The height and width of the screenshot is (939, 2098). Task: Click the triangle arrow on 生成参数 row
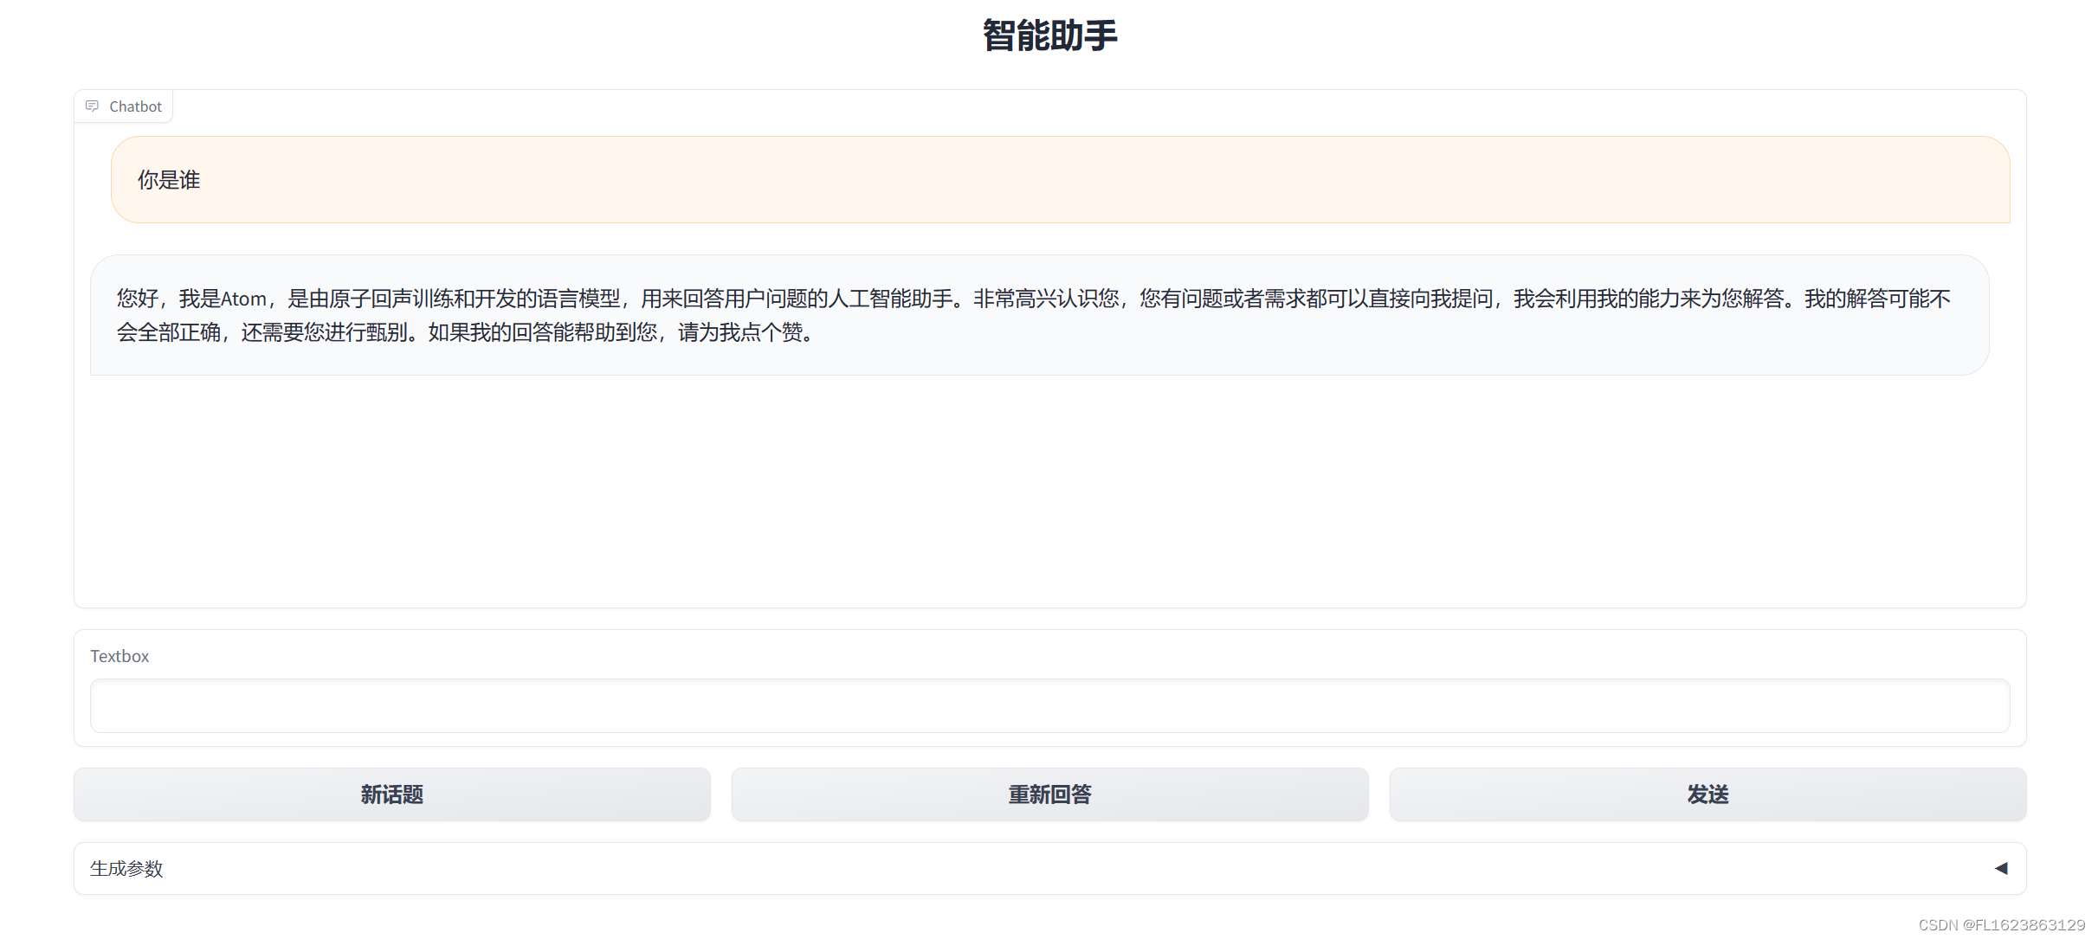[2000, 868]
